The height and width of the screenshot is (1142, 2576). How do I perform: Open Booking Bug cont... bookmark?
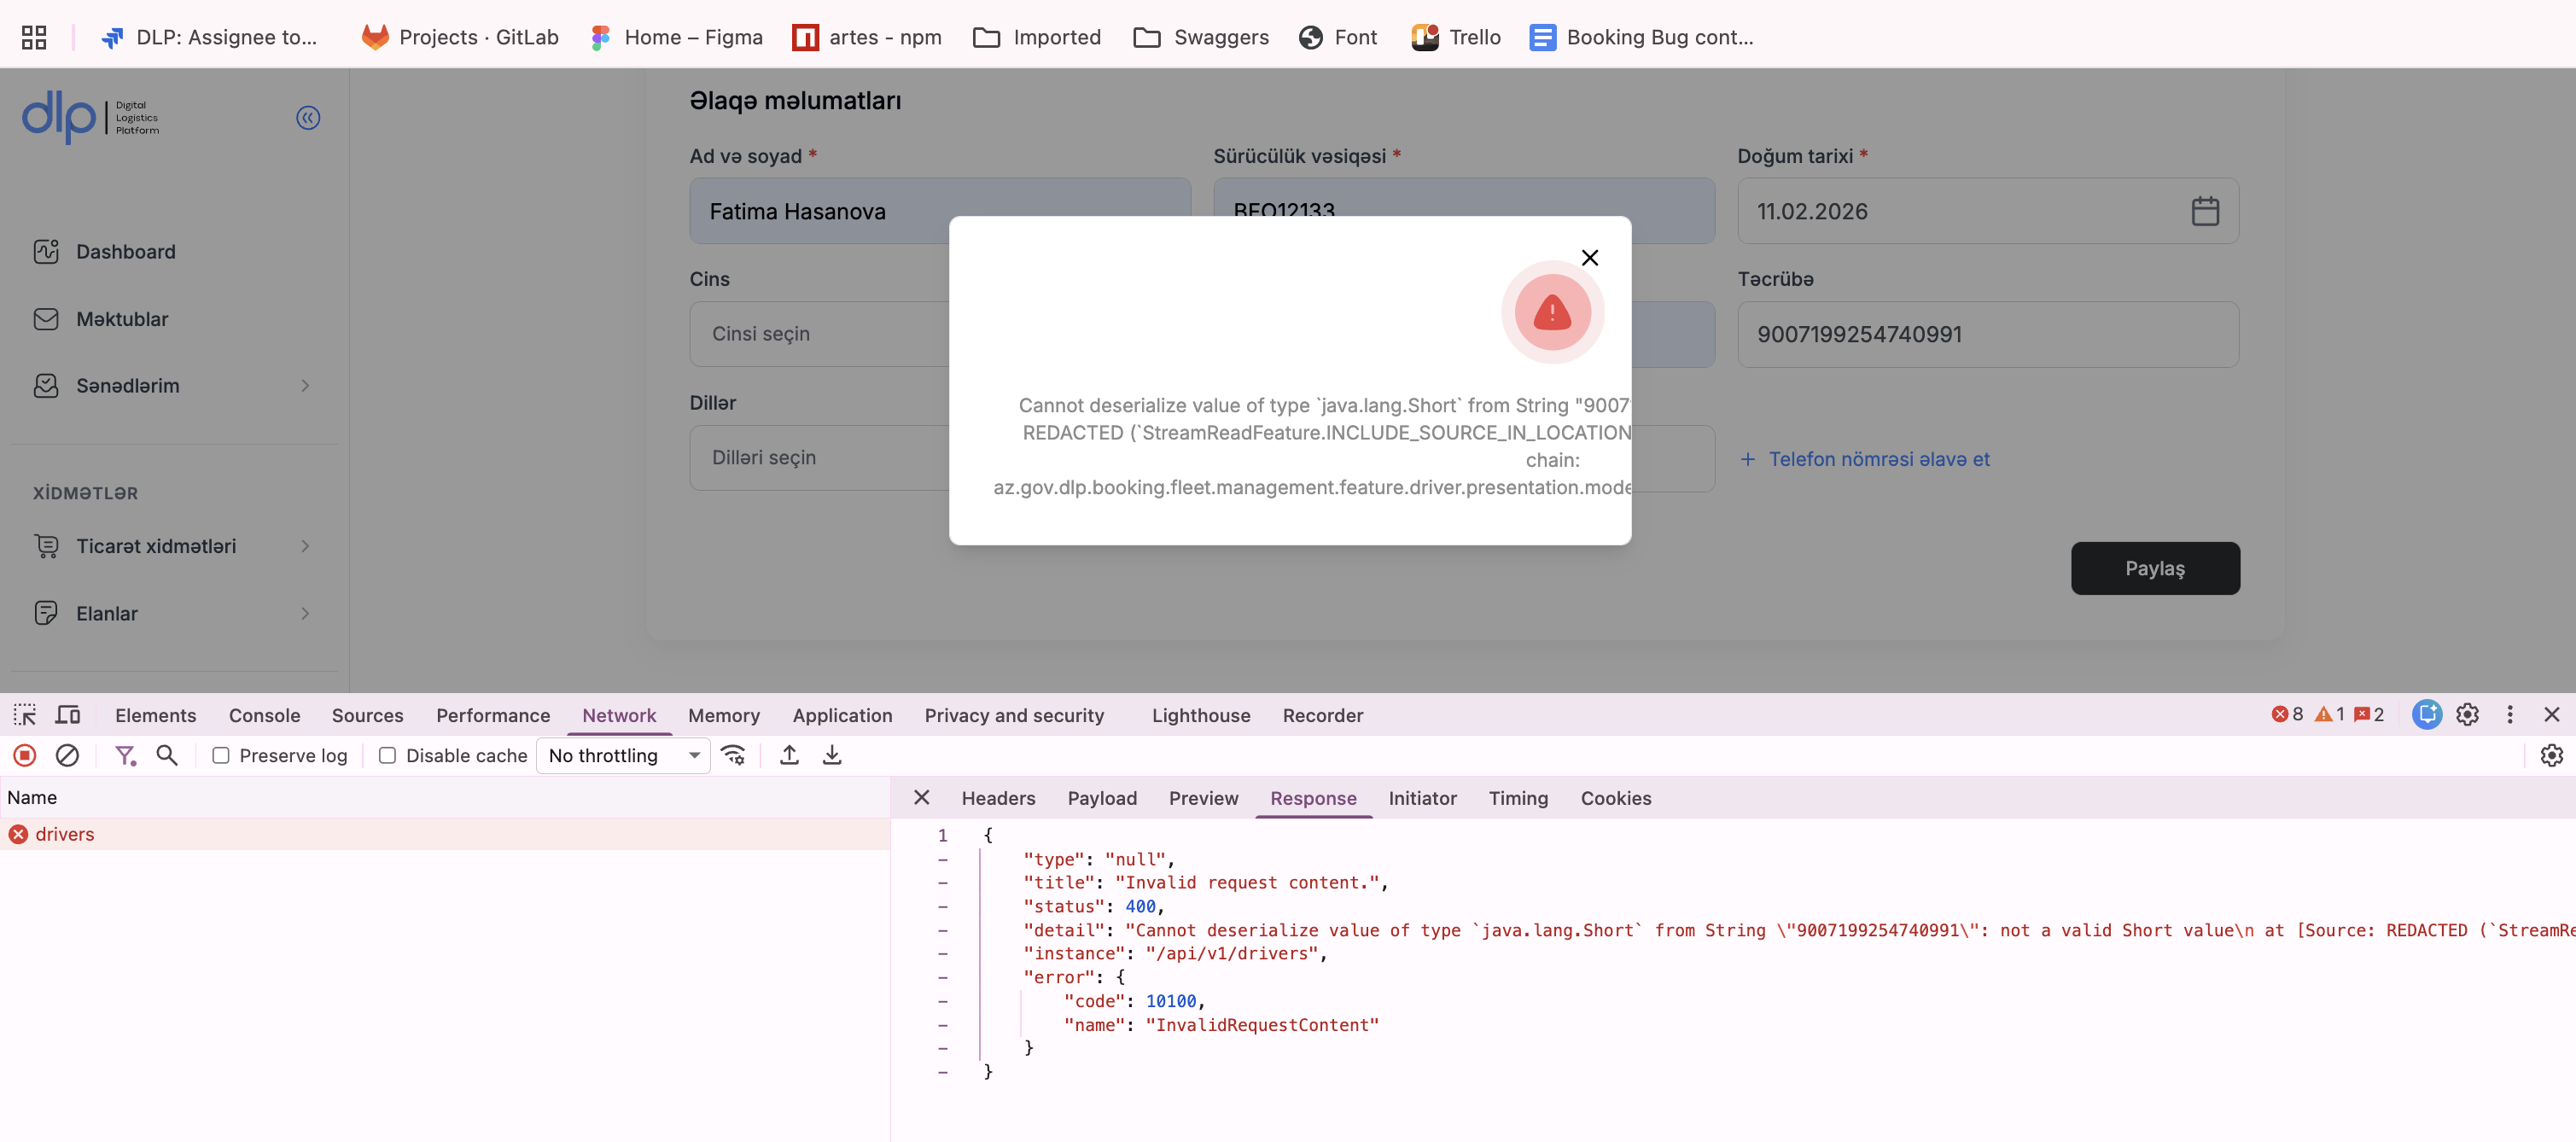(1641, 37)
